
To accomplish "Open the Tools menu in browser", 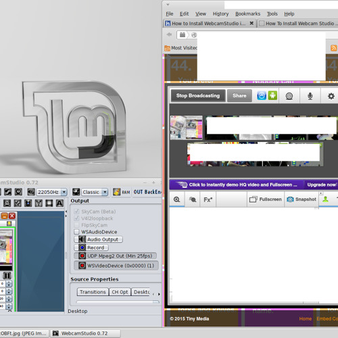I will pyautogui.click(x=272, y=14).
